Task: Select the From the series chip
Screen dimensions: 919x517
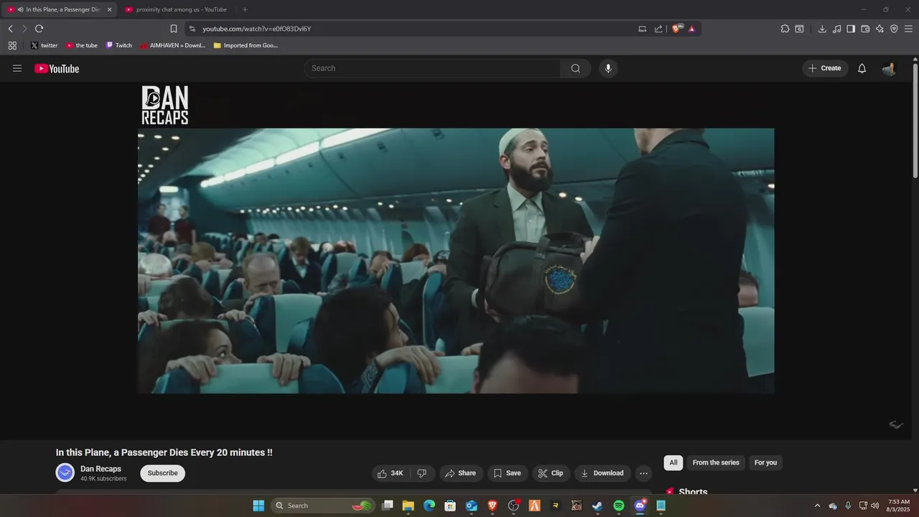Action: pos(716,462)
